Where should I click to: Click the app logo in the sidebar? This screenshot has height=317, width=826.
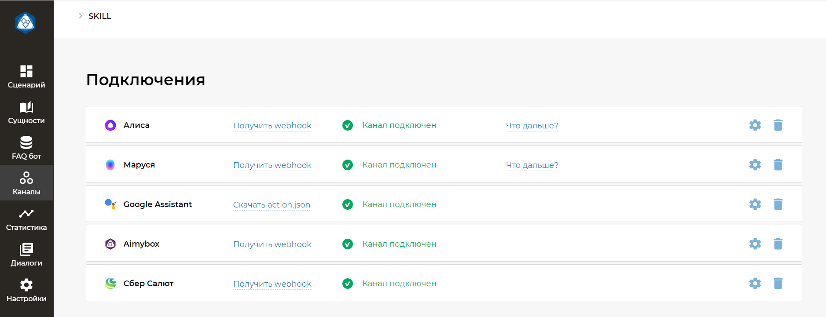[x=26, y=22]
